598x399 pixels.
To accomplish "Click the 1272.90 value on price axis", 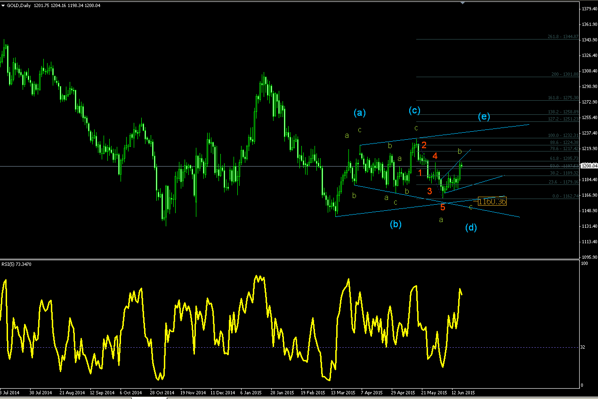I will tap(589, 102).
